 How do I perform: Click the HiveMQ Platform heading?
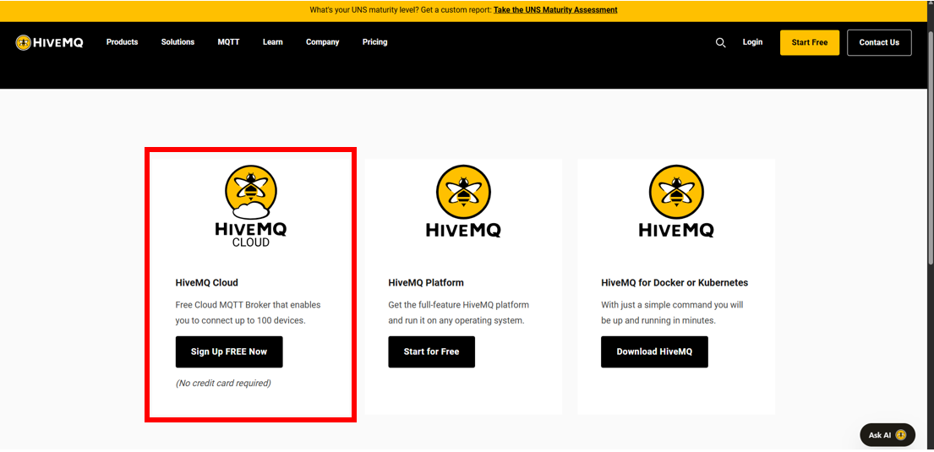click(x=426, y=283)
